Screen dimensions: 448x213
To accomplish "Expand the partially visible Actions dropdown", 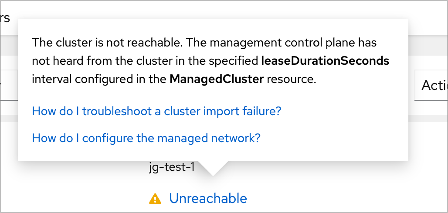I will click(431, 85).
